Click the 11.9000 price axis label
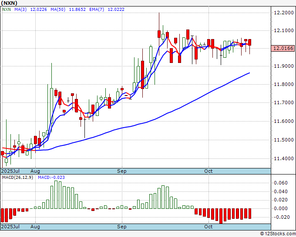296x237 pixels. [283, 66]
